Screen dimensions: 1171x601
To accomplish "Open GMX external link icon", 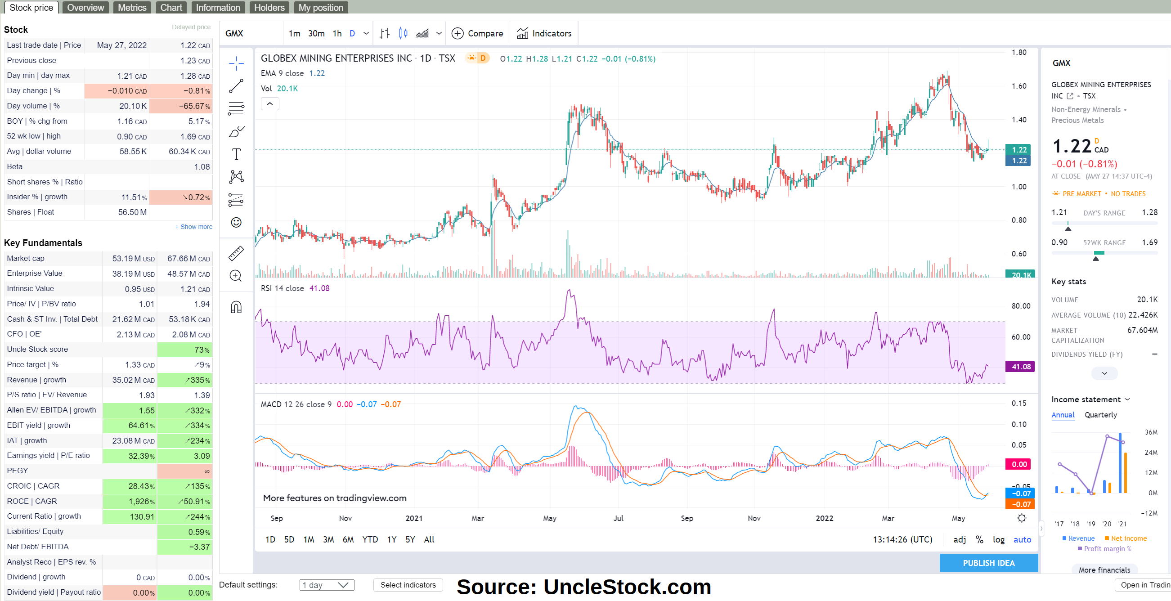I will pyautogui.click(x=1070, y=96).
